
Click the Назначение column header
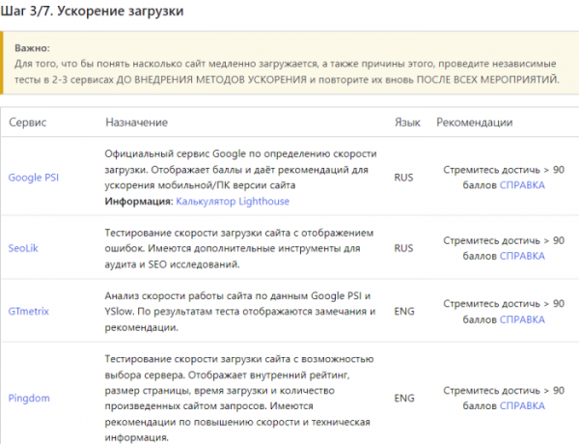(137, 123)
